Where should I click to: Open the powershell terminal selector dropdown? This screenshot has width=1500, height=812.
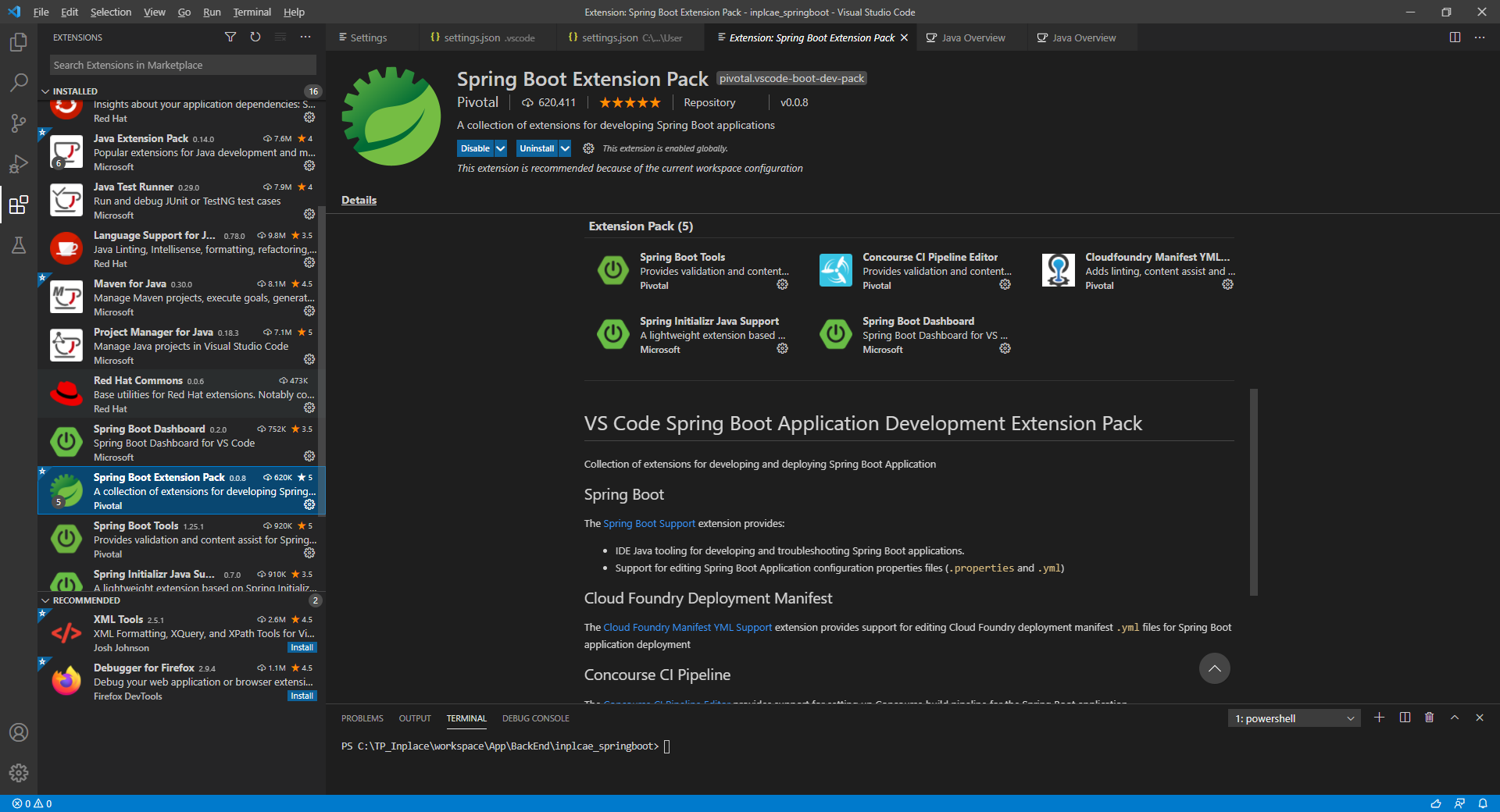point(1294,718)
